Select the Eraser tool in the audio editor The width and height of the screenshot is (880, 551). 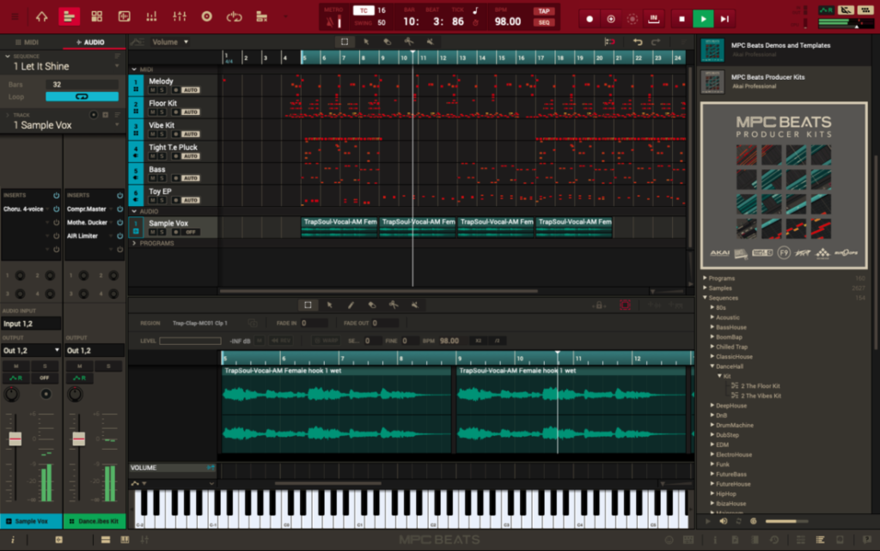[x=371, y=305]
